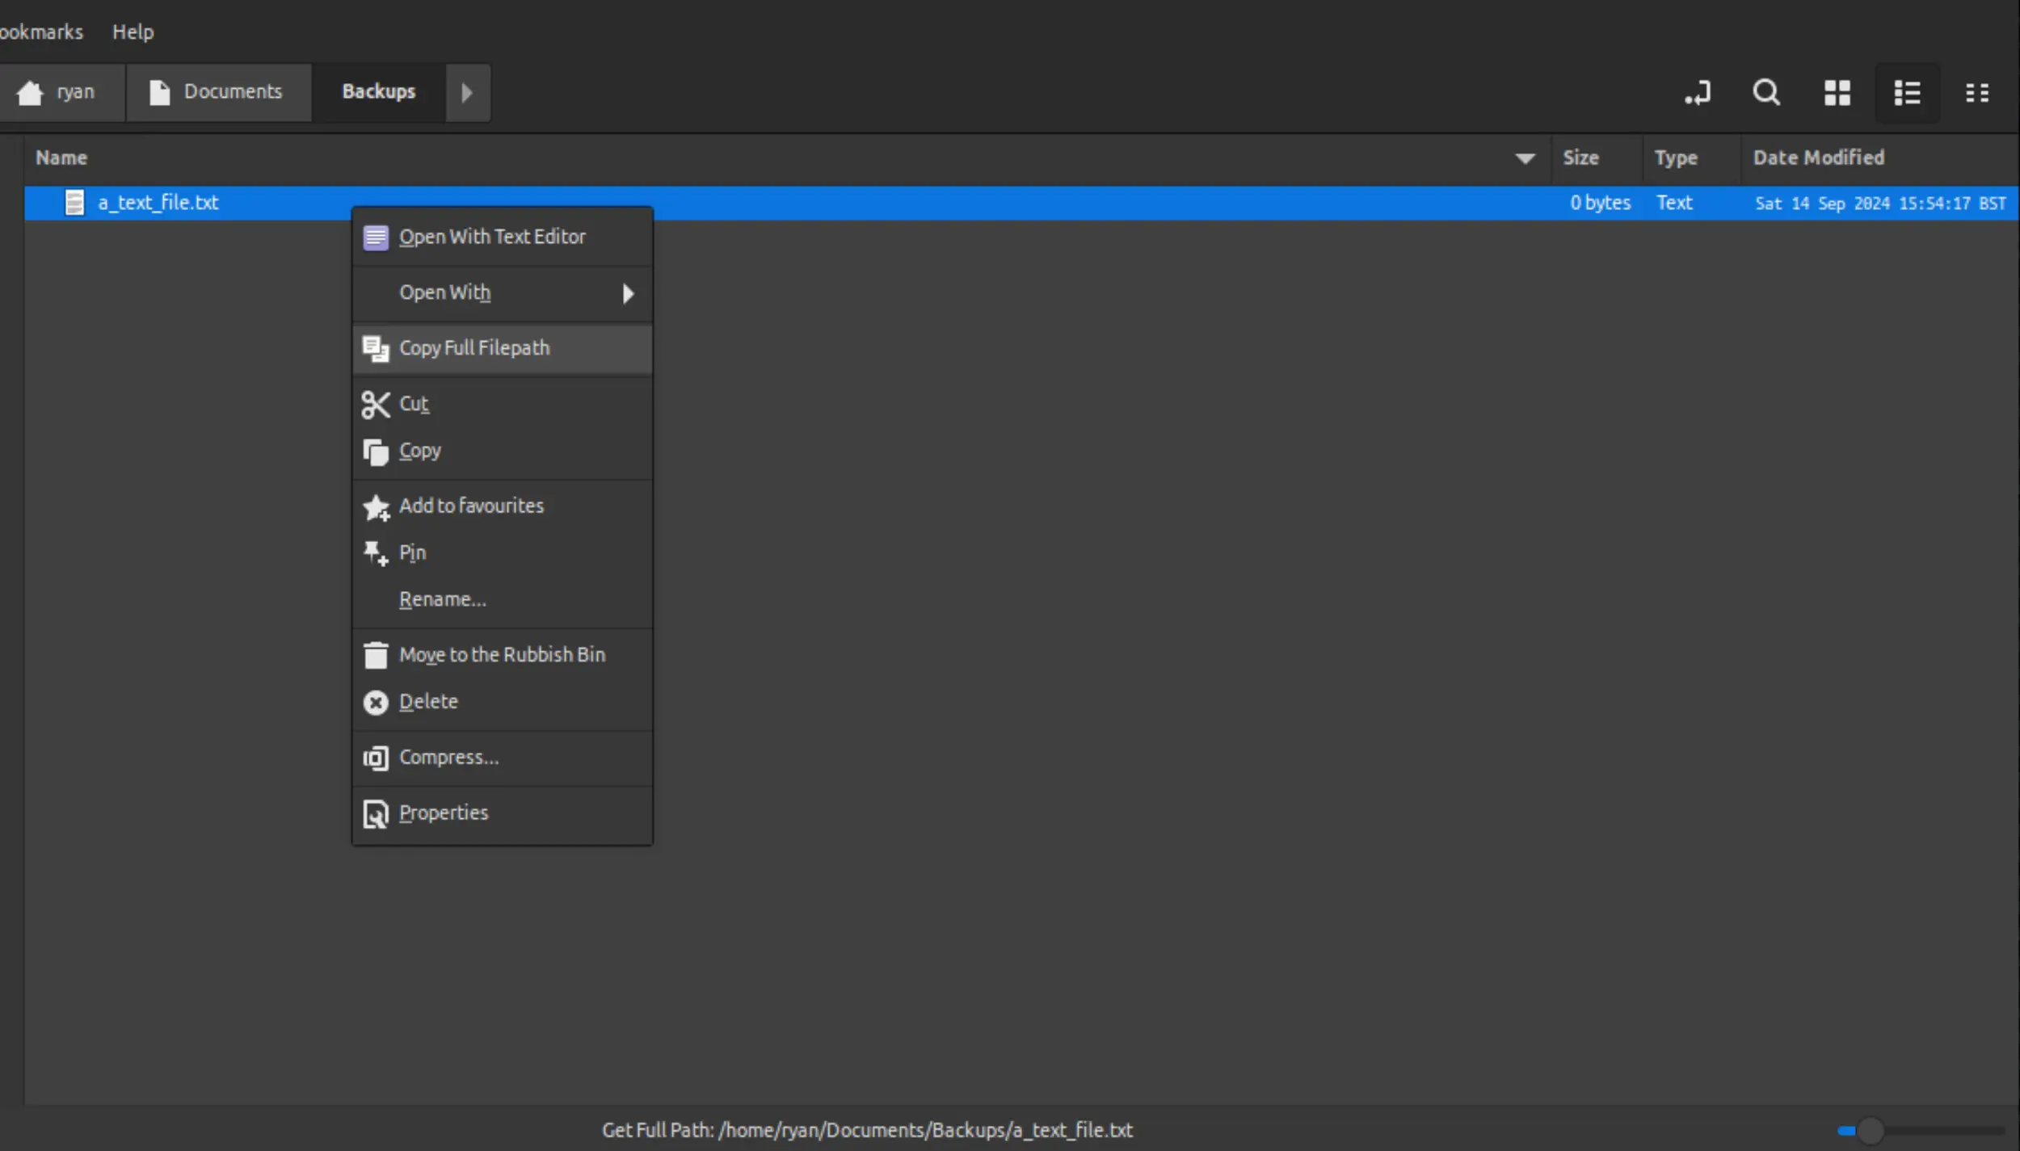
Task: Cut the file a_text_file.txt
Action: click(413, 403)
